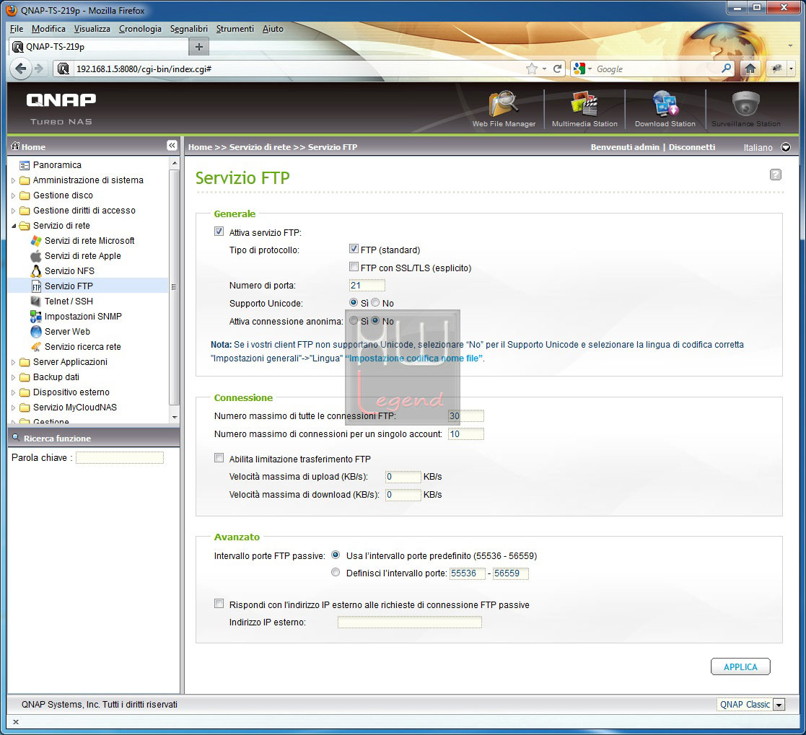This screenshot has width=806, height=735.
Task: Open the Cronologia menu
Action: click(140, 29)
